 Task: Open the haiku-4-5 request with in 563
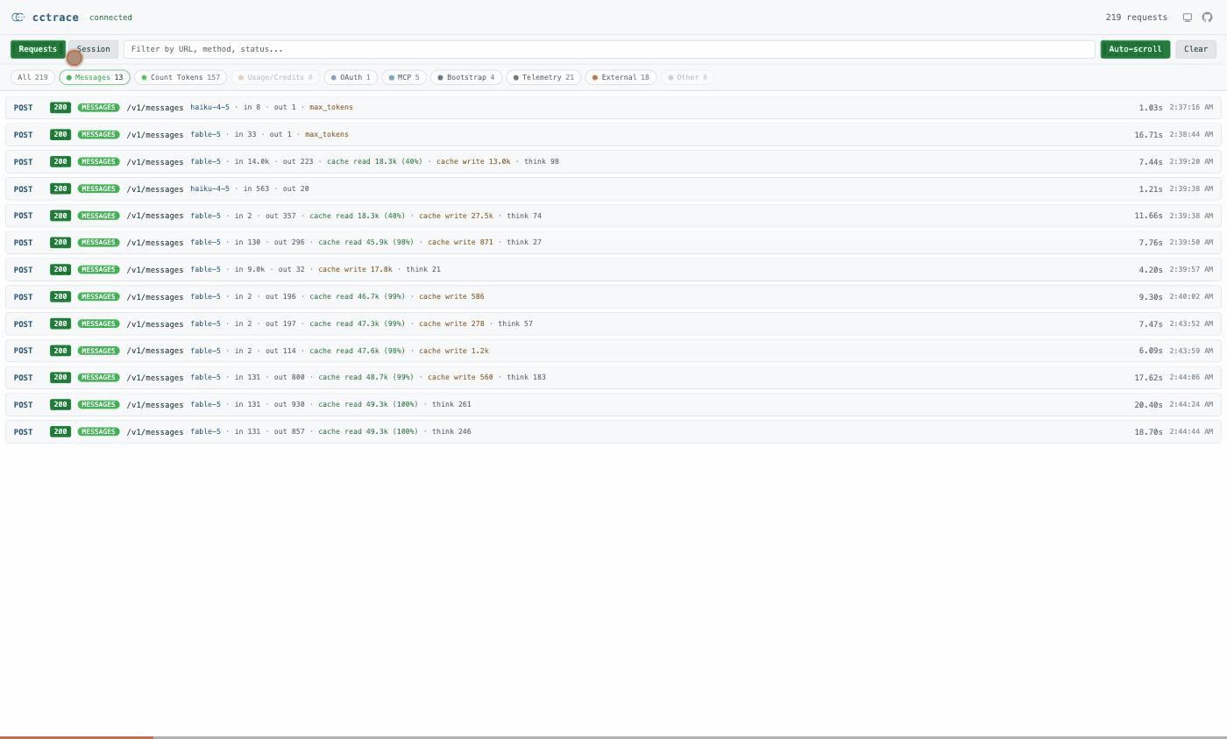click(613, 188)
